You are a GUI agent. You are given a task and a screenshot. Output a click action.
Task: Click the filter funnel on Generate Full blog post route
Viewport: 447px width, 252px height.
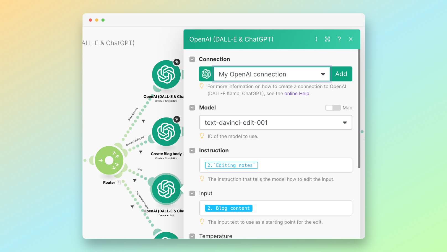point(141,152)
